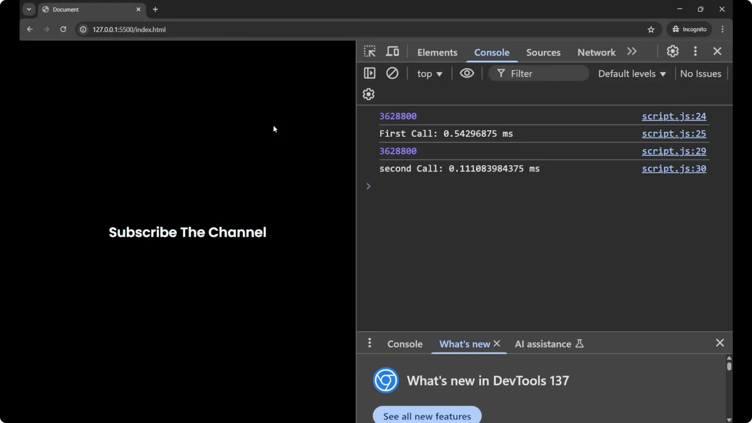
Task: Activate the inspect element picker icon
Action: (369, 51)
